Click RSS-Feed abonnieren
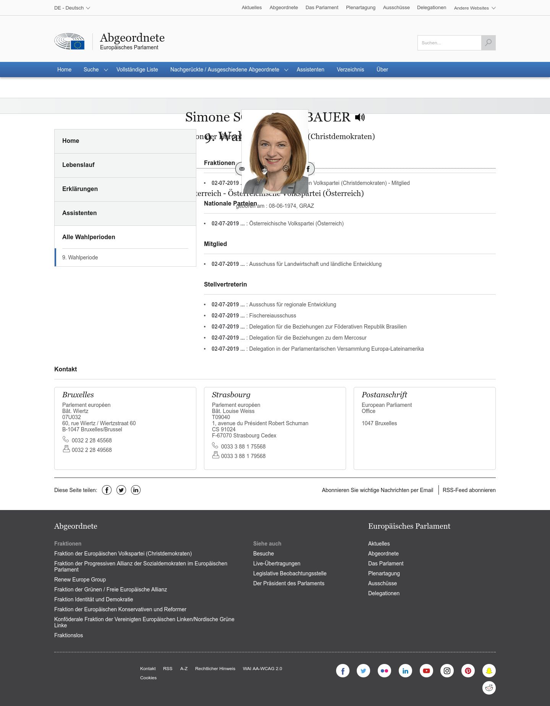Screen dimensions: 550x706 pos(469,490)
